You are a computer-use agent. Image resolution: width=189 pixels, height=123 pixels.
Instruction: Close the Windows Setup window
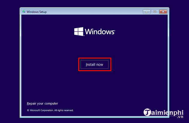[163, 12]
